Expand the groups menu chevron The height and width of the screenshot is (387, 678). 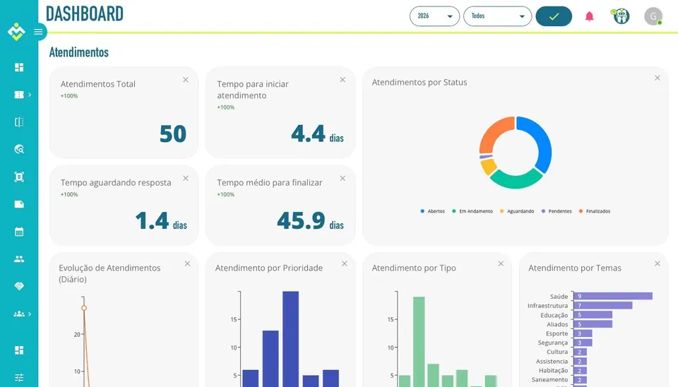pos(30,314)
